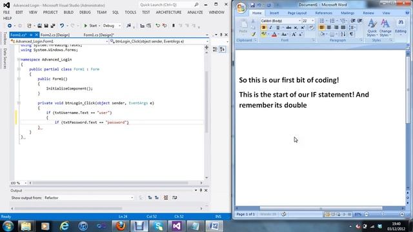The height and width of the screenshot is (232, 413).
Task: Toggle Bold formatting in Word
Action: coord(264,27)
